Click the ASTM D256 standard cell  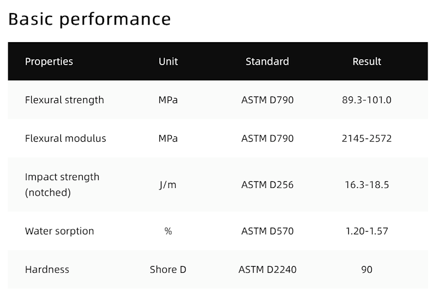(x=267, y=185)
